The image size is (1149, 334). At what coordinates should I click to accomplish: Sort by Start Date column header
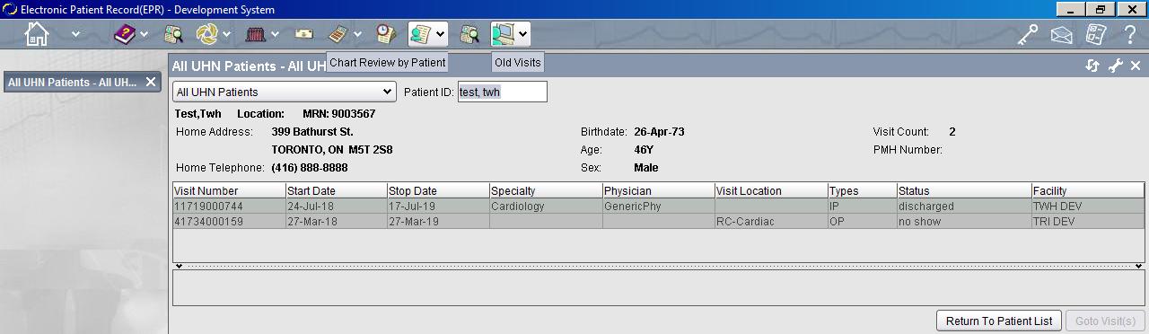(336, 191)
